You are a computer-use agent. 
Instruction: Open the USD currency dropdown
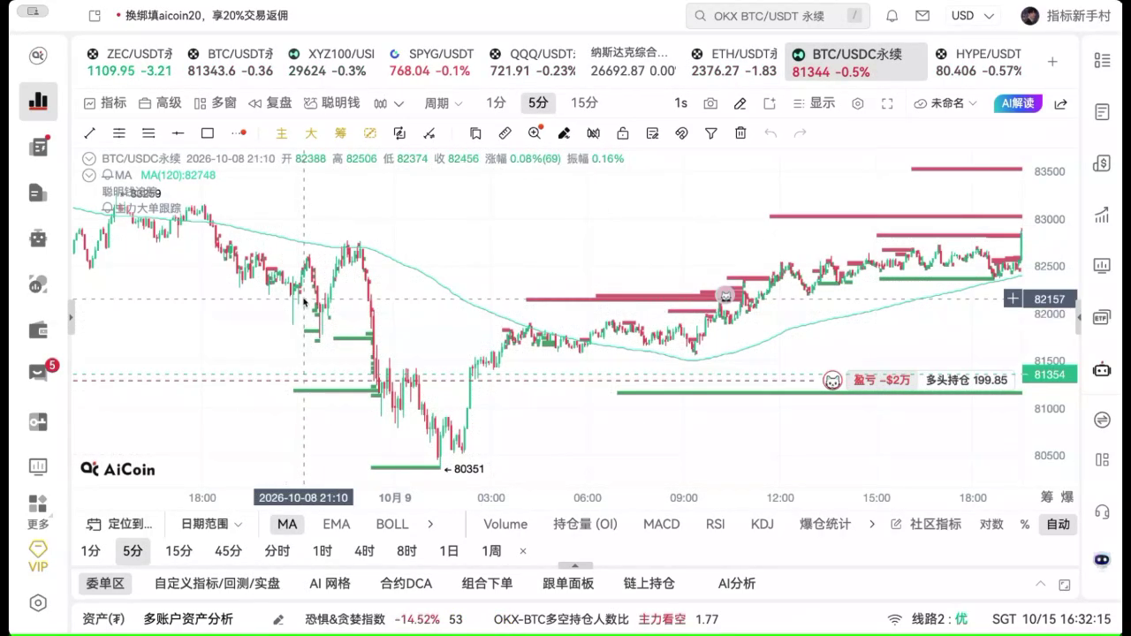tap(972, 16)
